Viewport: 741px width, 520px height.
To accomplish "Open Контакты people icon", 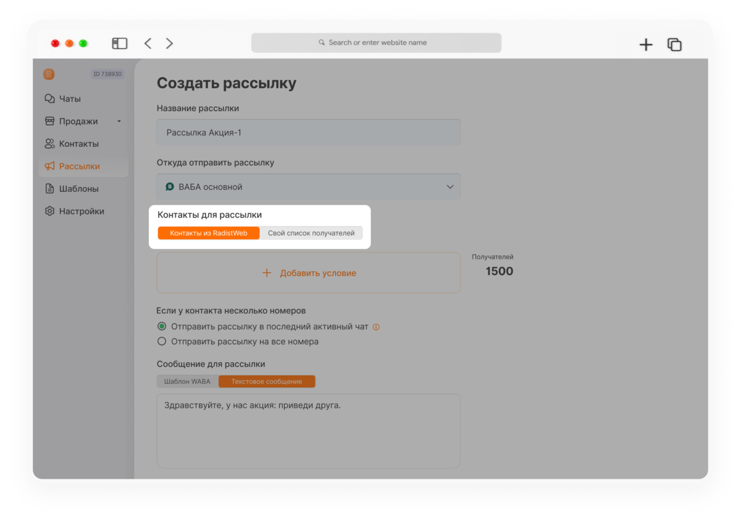I will click(x=49, y=144).
